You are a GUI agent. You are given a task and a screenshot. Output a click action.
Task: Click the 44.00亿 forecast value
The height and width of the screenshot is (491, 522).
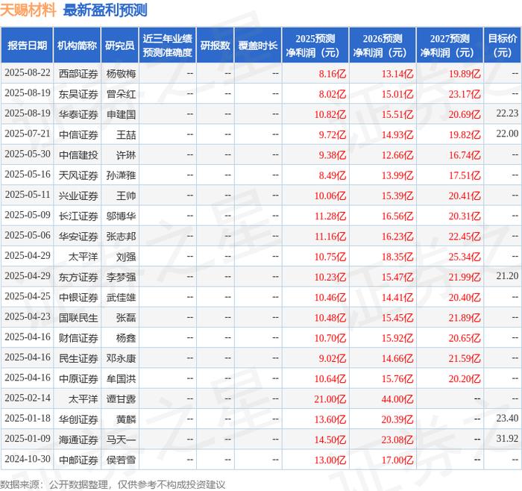397,398
